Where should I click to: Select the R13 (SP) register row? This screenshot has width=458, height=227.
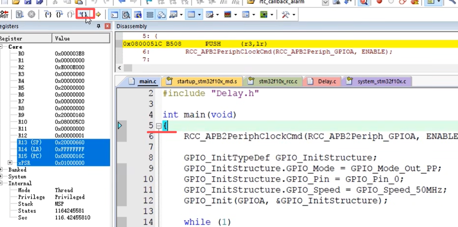64,142
